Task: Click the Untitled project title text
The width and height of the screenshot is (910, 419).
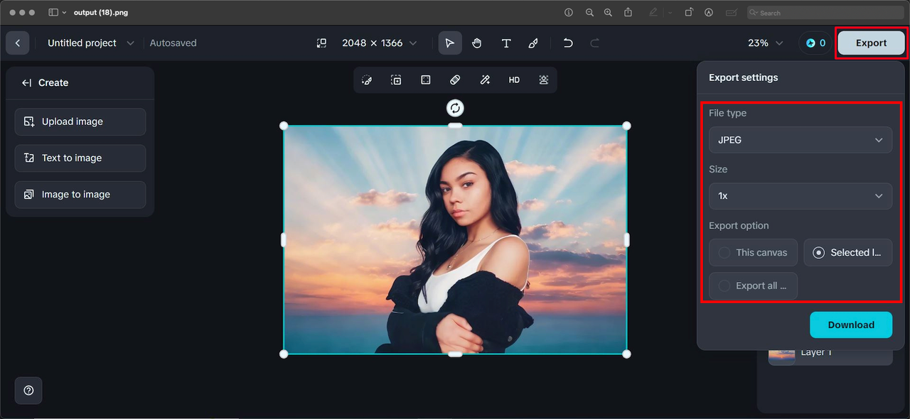Action: 82,43
